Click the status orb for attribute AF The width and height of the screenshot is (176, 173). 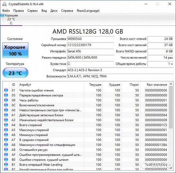(x=6, y=155)
